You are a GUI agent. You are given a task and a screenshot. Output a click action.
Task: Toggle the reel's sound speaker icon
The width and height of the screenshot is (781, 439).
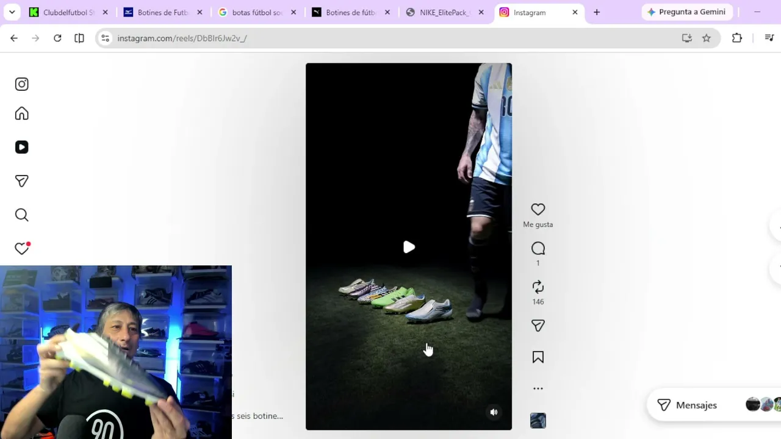pyautogui.click(x=494, y=412)
